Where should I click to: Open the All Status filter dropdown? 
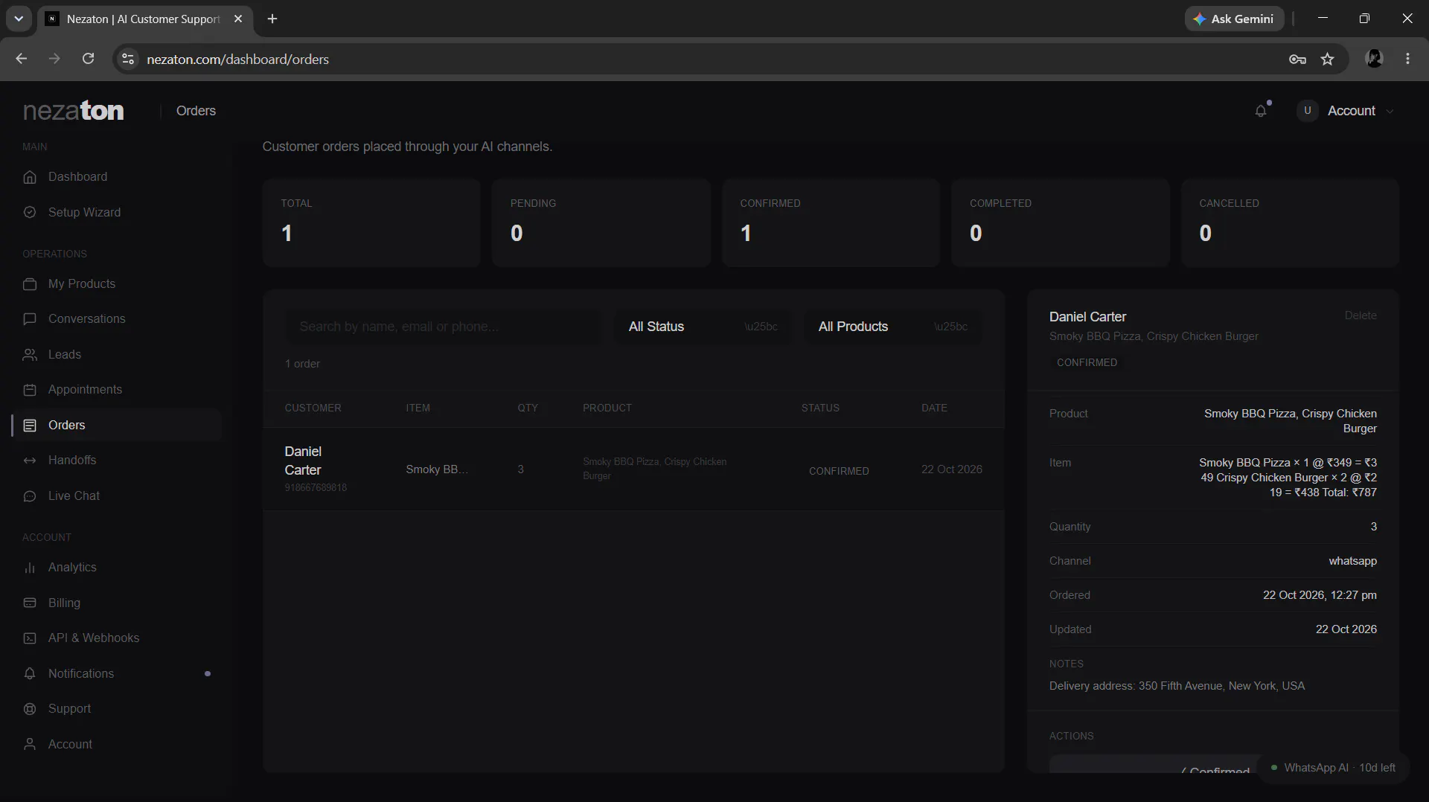[703, 327]
